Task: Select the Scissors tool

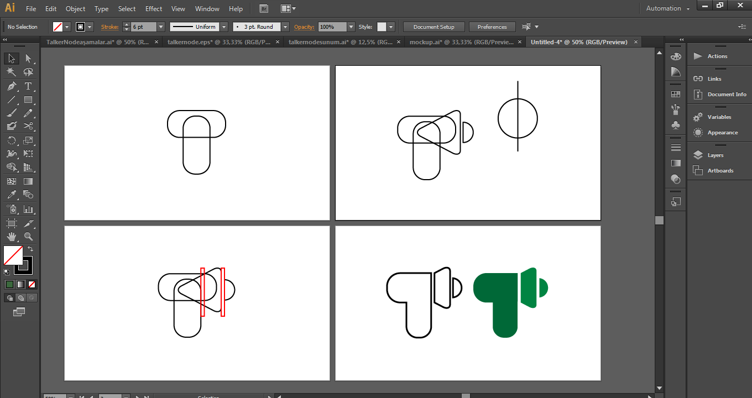Action: 28,126
